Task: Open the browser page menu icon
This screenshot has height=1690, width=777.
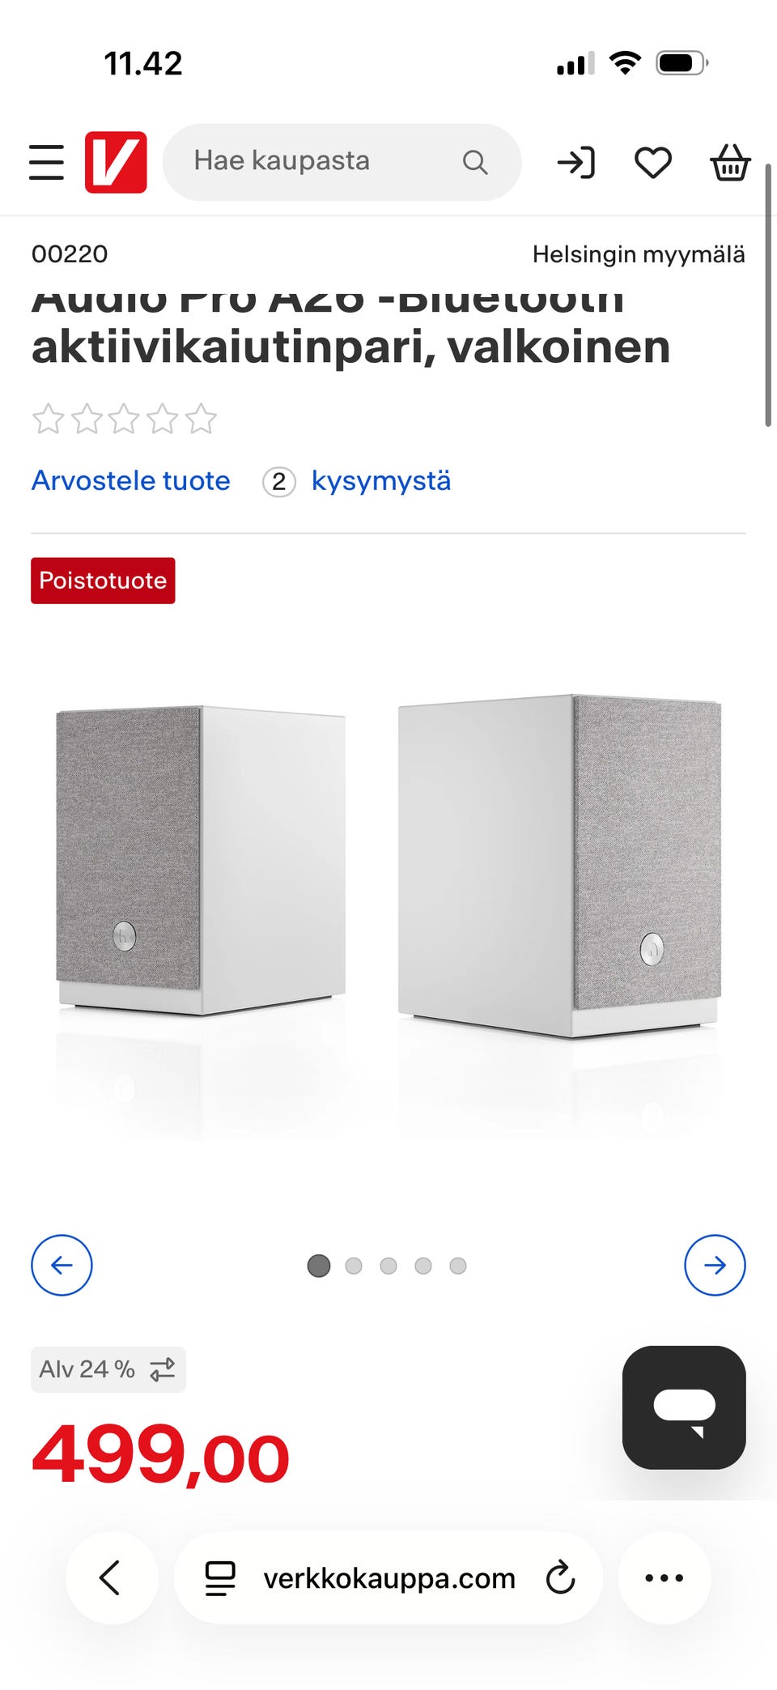Action: (219, 1577)
